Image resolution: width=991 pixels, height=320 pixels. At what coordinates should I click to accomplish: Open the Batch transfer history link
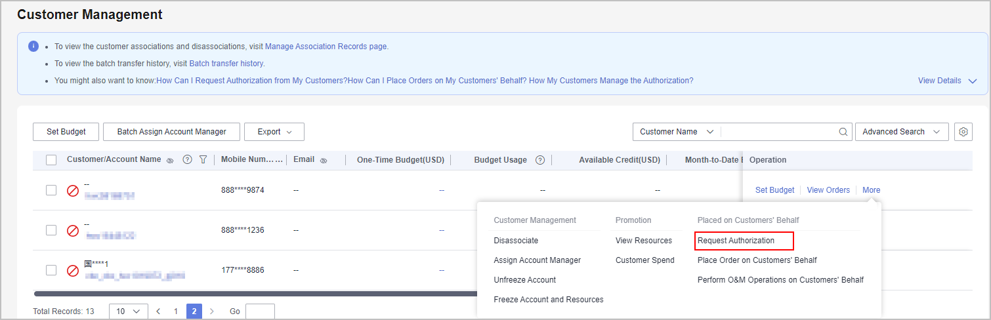tap(226, 64)
